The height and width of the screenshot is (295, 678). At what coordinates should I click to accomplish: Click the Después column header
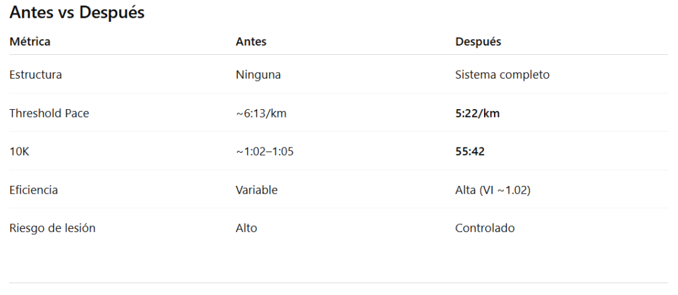click(478, 42)
